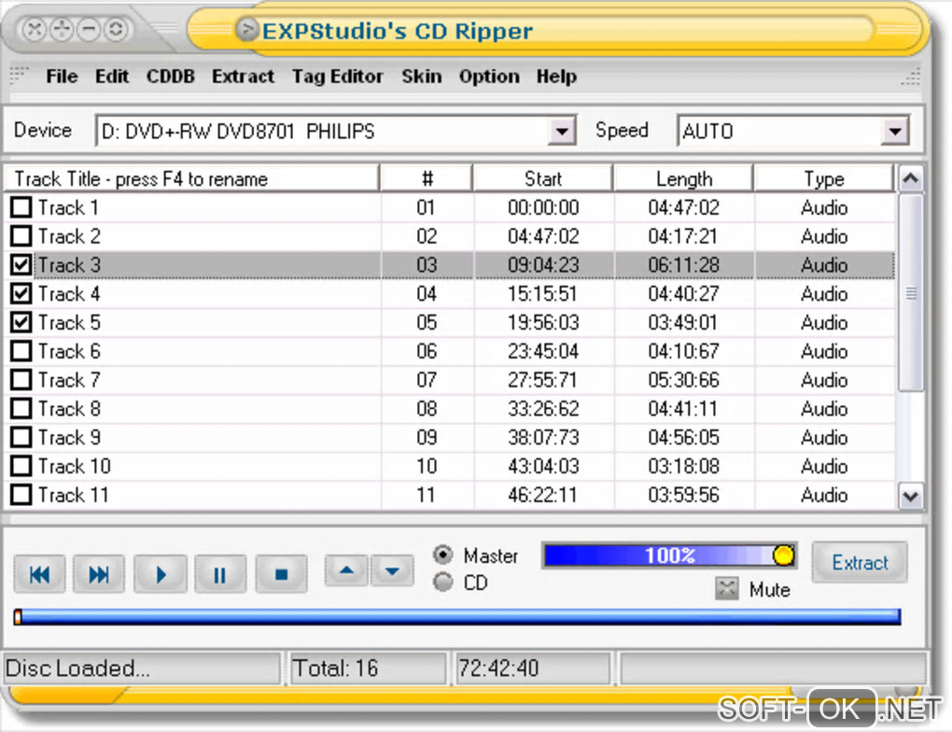
Task: Check the Track 11 checkbox
Action: (x=21, y=495)
